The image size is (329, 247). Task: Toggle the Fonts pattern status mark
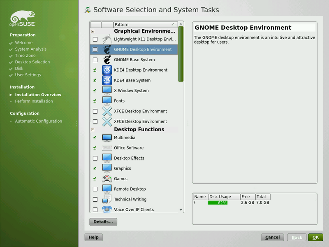[x=95, y=101]
